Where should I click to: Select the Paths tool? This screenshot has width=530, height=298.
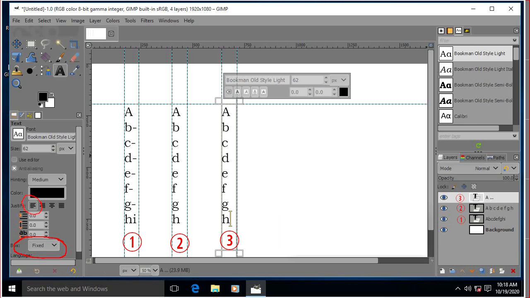pos(46,71)
